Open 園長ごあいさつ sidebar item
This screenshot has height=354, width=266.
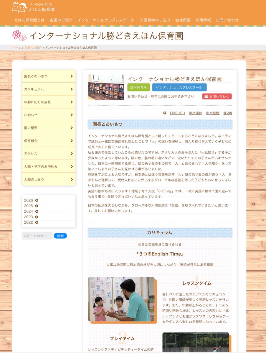pyautogui.click(x=49, y=76)
